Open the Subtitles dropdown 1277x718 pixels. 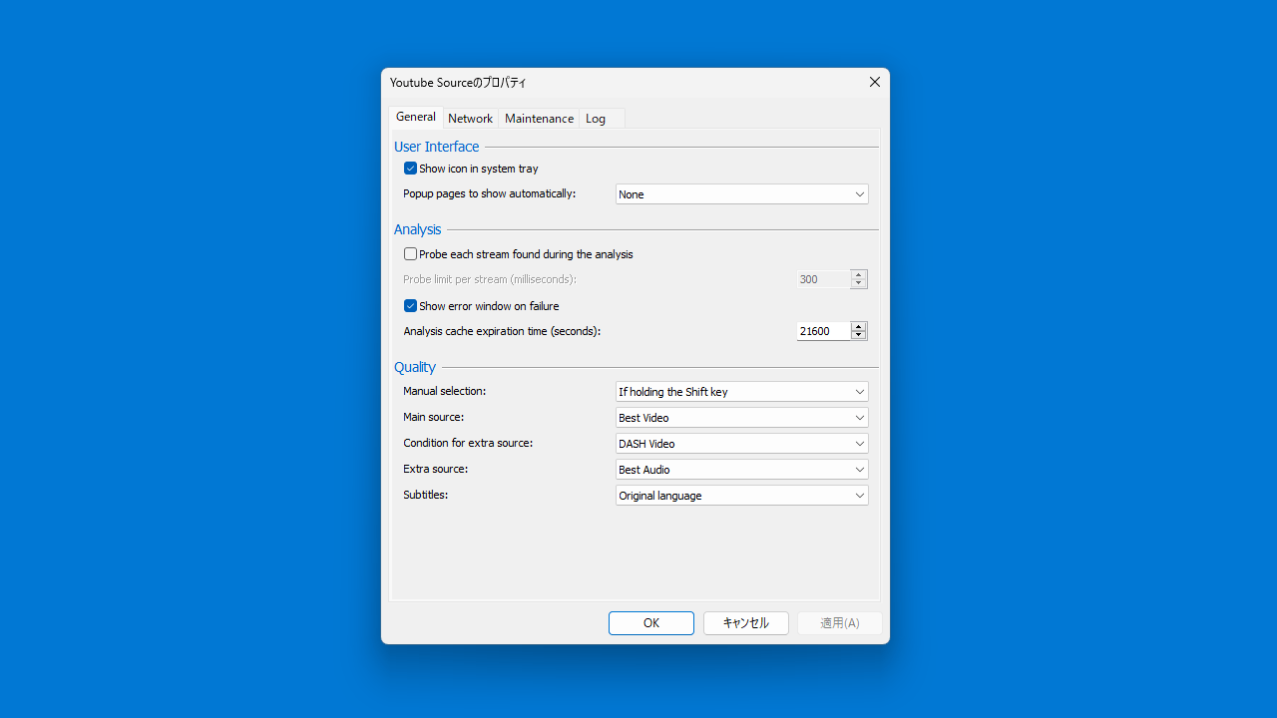click(741, 496)
